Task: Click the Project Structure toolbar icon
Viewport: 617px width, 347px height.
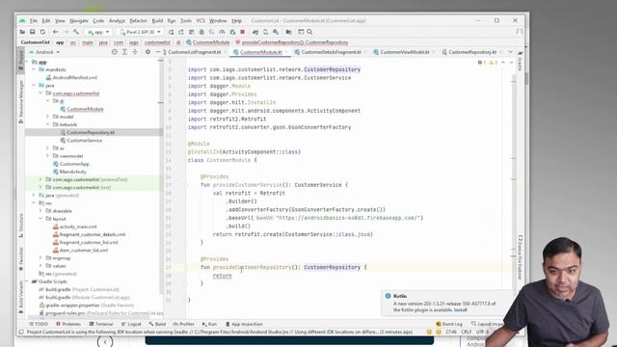Action: tap(289, 32)
